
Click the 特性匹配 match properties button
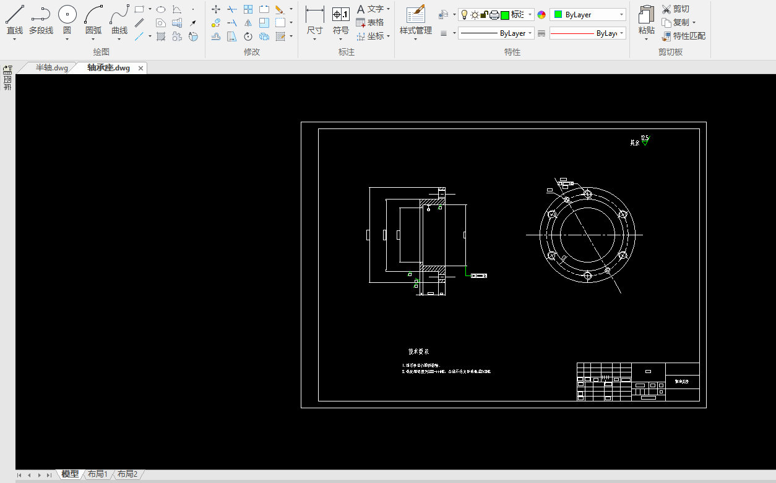click(x=683, y=36)
